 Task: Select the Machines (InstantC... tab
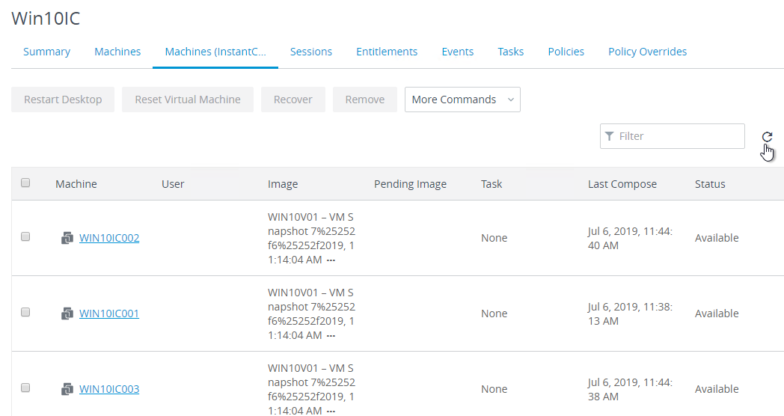pos(215,52)
